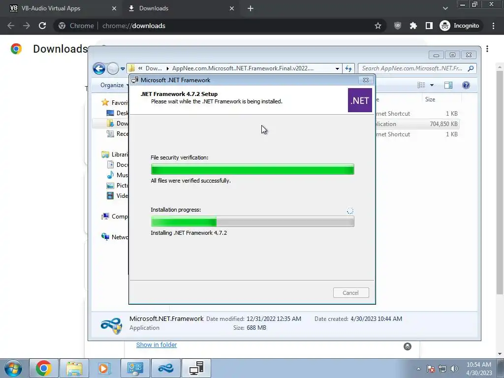
Task: Open the Organize menu in Explorer
Action: click(114, 85)
